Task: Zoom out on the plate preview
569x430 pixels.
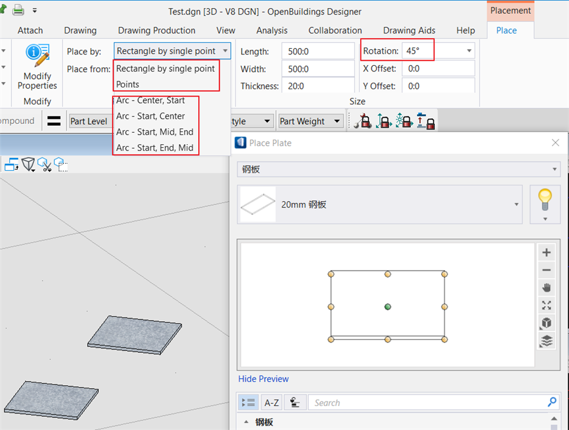Action: pyautogui.click(x=546, y=270)
